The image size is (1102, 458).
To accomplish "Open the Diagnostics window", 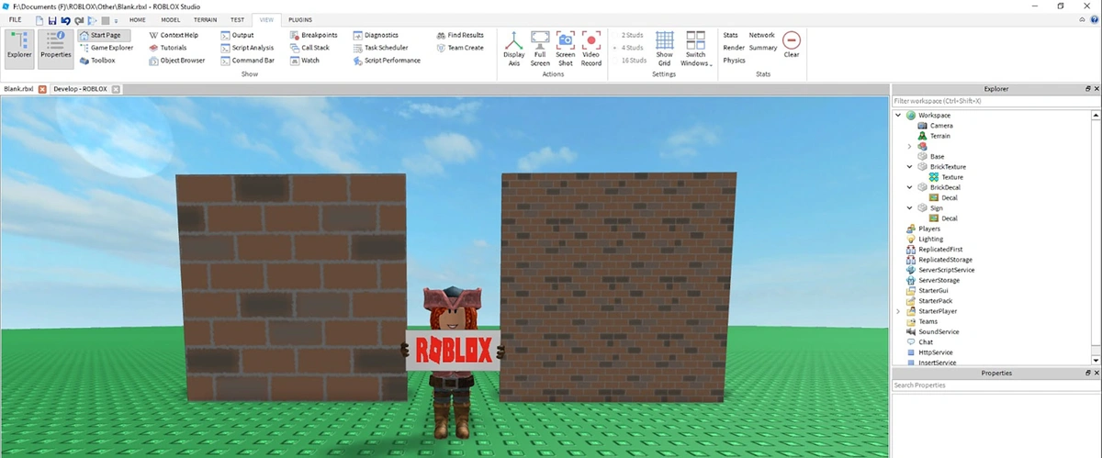I will coord(376,35).
